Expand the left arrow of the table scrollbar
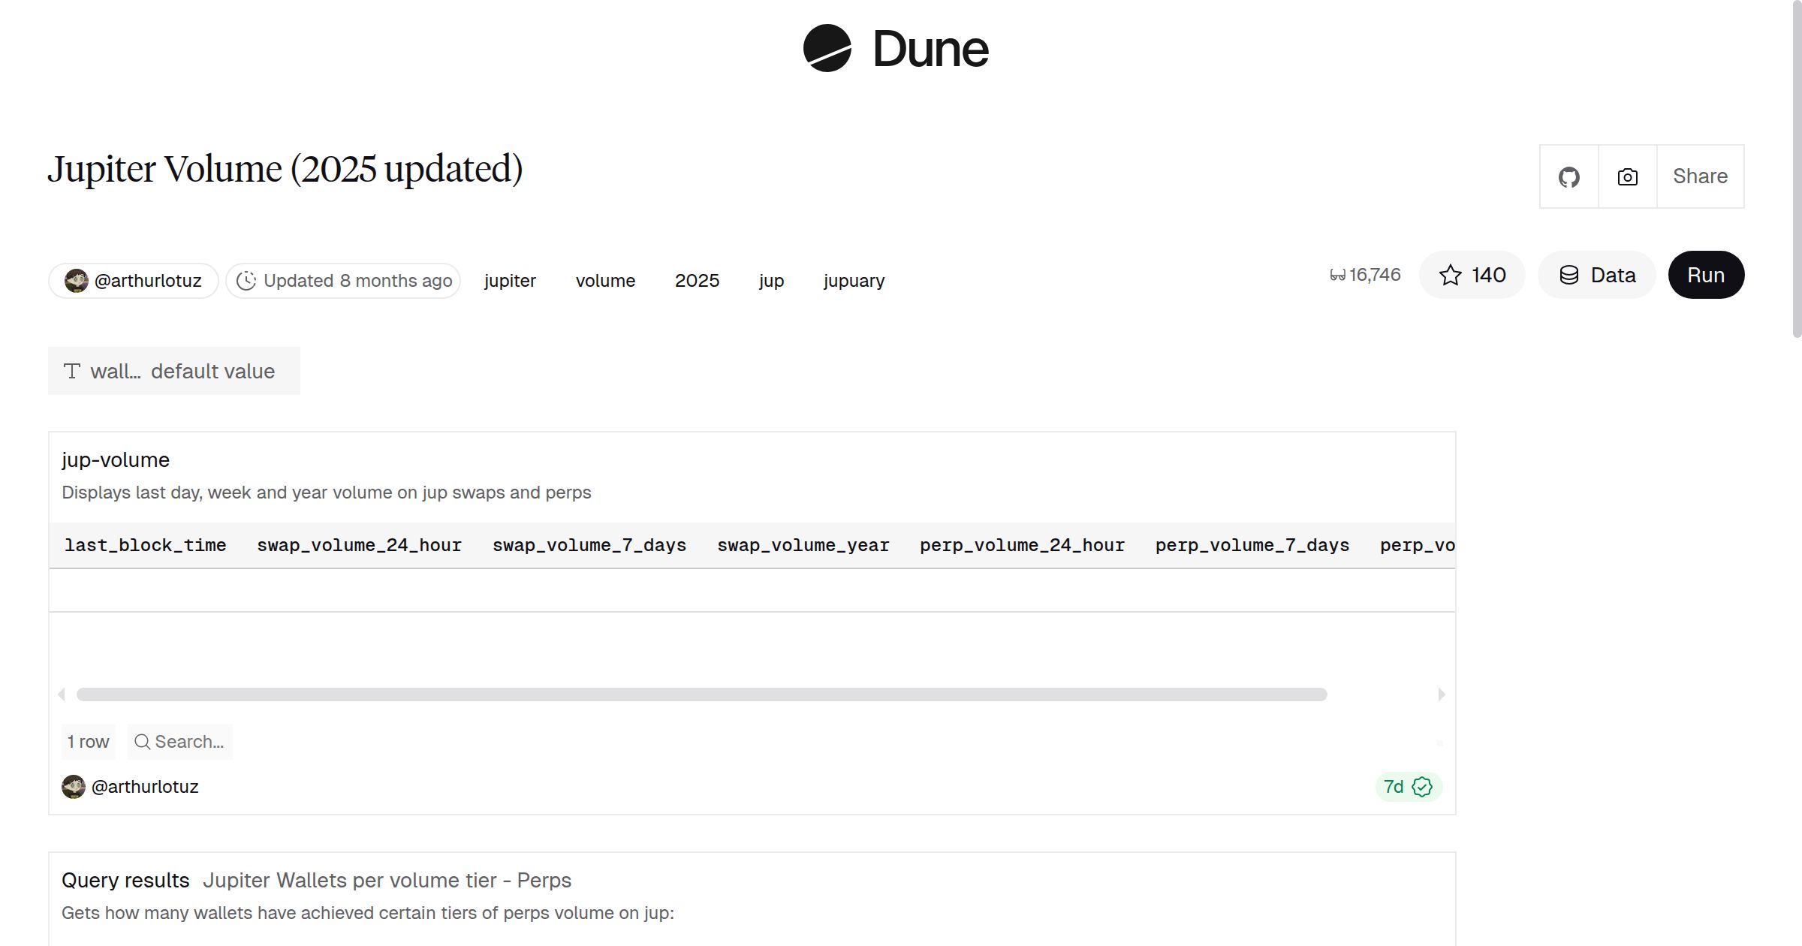Image resolution: width=1802 pixels, height=946 pixels. click(x=62, y=694)
